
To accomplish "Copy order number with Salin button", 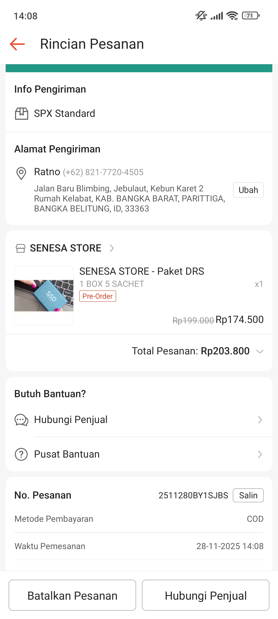I will click(x=248, y=495).
